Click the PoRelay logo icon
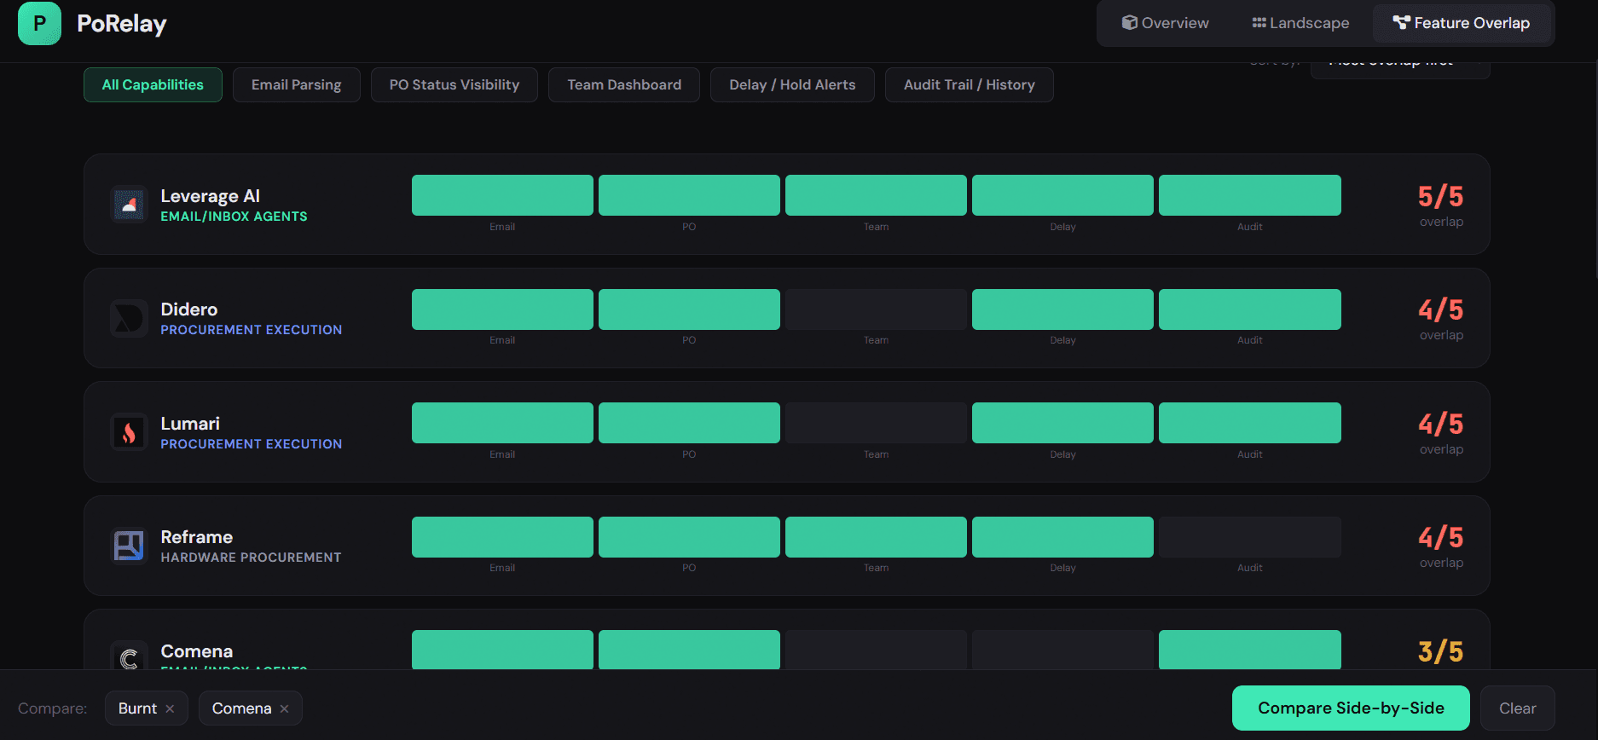 pyautogui.click(x=39, y=23)
